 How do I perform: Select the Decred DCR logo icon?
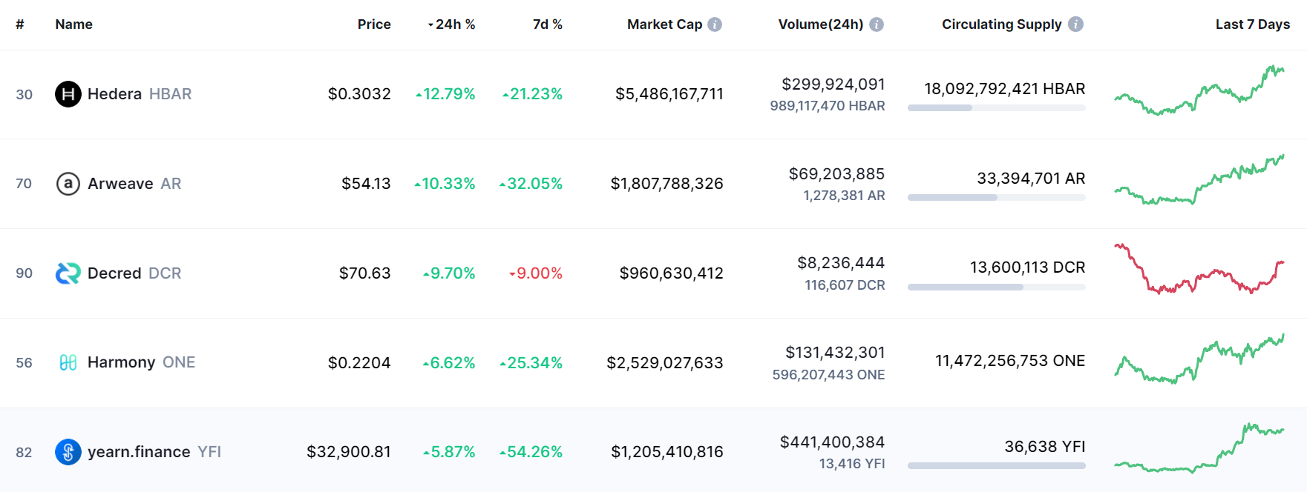click(68, 273)
